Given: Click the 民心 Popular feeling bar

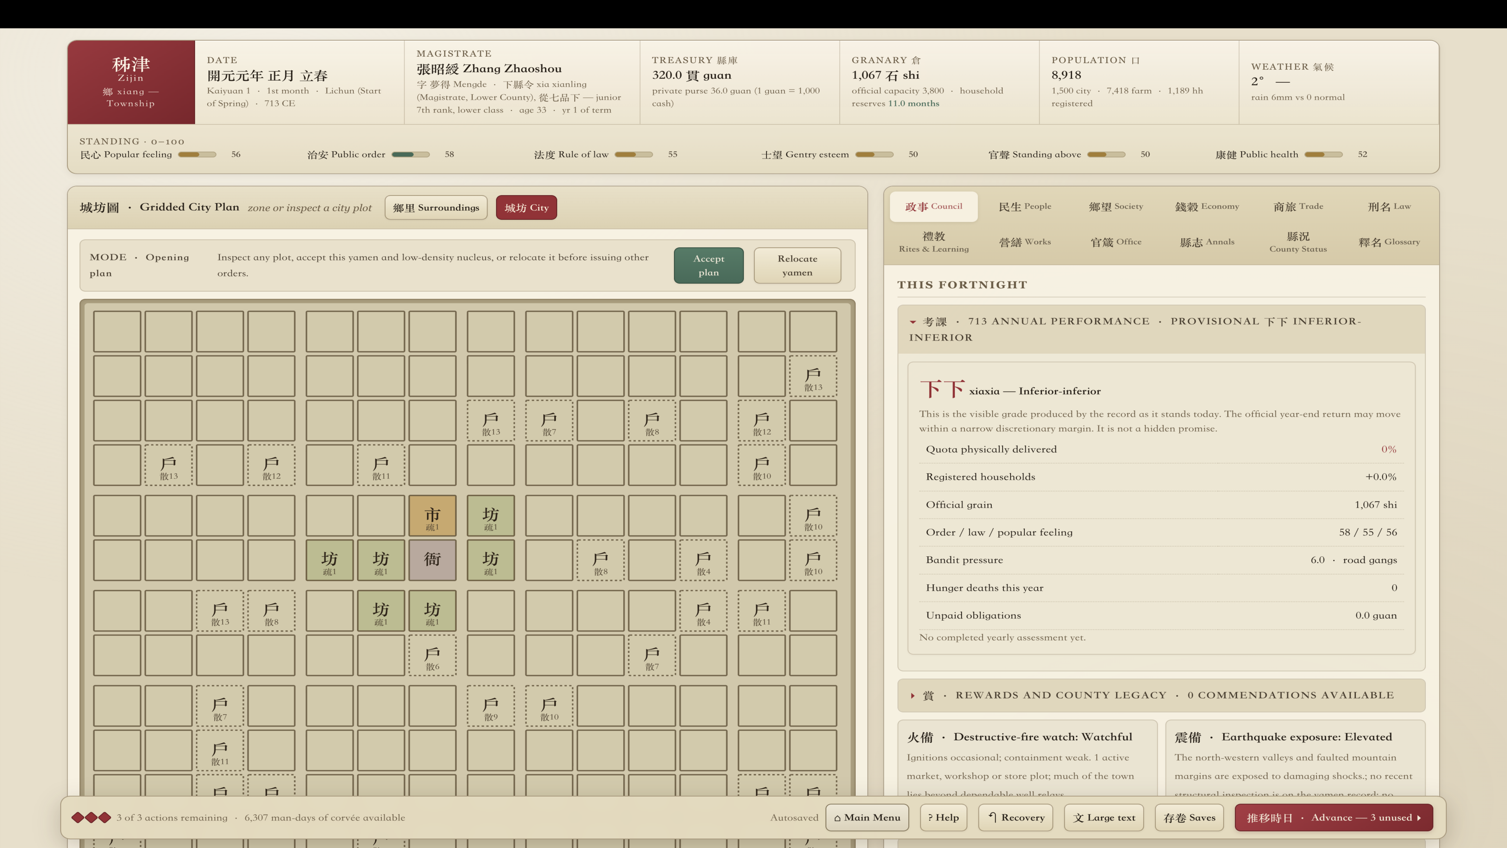Looking at the screenshot, I should (x=197, y=155).
